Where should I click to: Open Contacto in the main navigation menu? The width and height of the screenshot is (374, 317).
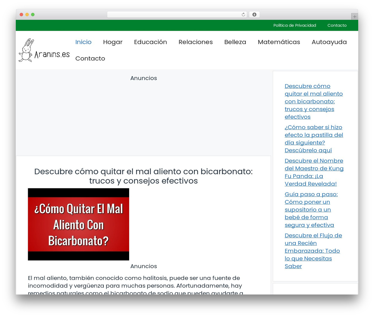coord(90,58)
